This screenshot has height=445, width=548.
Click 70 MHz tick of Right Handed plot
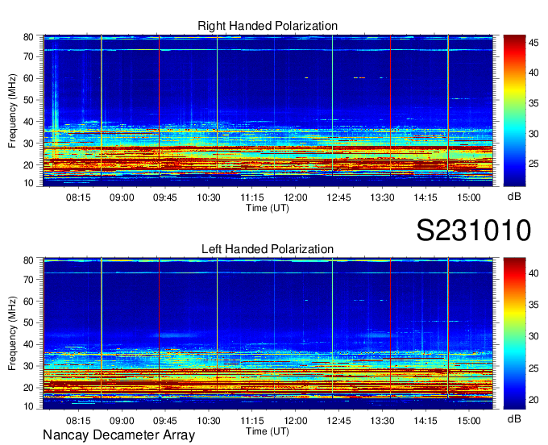tap(28, 56)
